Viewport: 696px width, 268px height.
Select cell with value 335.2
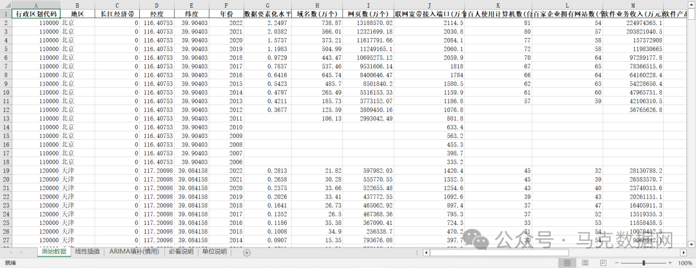tap(429, 162)
